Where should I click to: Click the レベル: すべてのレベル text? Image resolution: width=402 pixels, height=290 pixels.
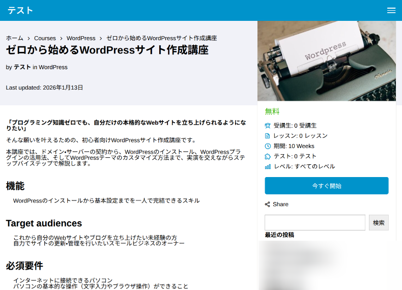(304, 166)
